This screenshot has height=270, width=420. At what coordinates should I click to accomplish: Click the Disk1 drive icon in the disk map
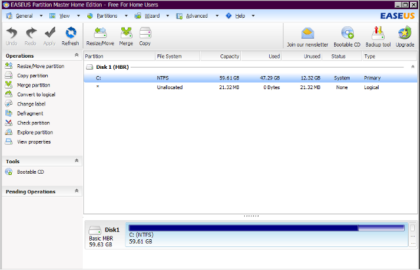[94, 230]
